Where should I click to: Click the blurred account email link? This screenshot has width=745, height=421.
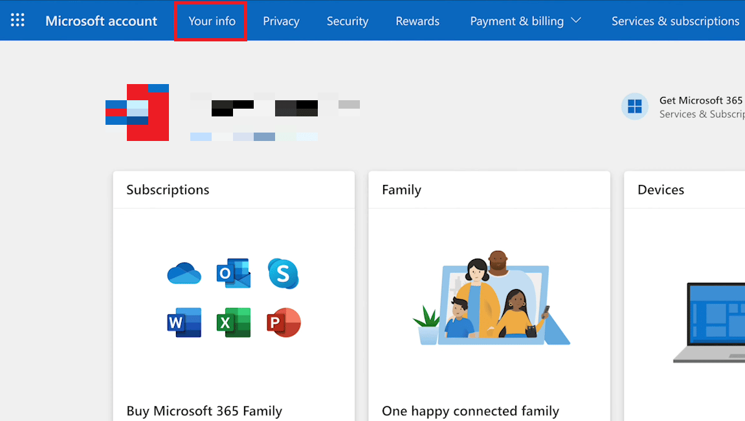tap(254, 136)
